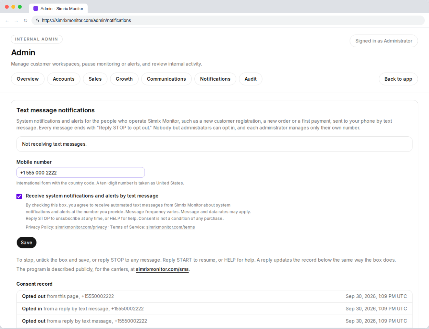Open the Accounts tab
The height and width of the screenshot is (329, 429).
coord(64,79)
